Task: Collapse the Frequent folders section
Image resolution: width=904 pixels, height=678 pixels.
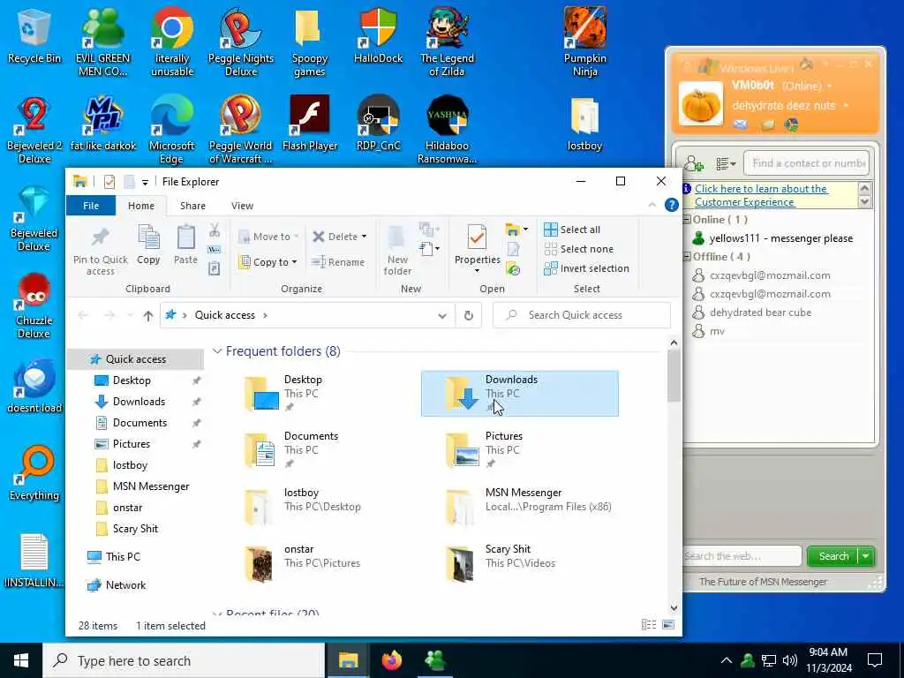Action: tap(217, 351)
